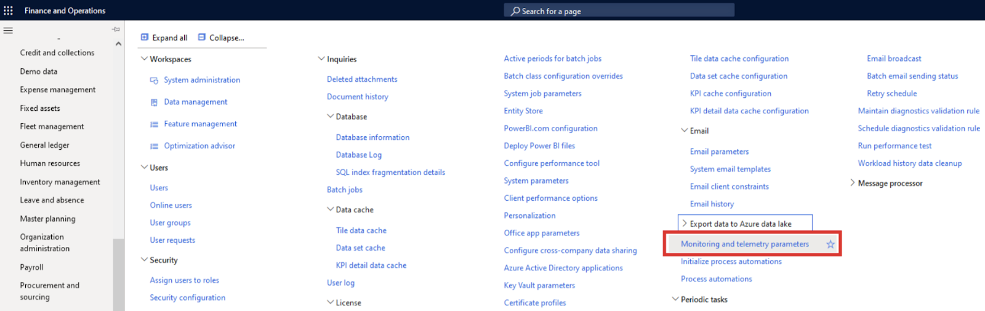Open General ledger module
Screen dimensions: 985x311
[x=44, y=145]
